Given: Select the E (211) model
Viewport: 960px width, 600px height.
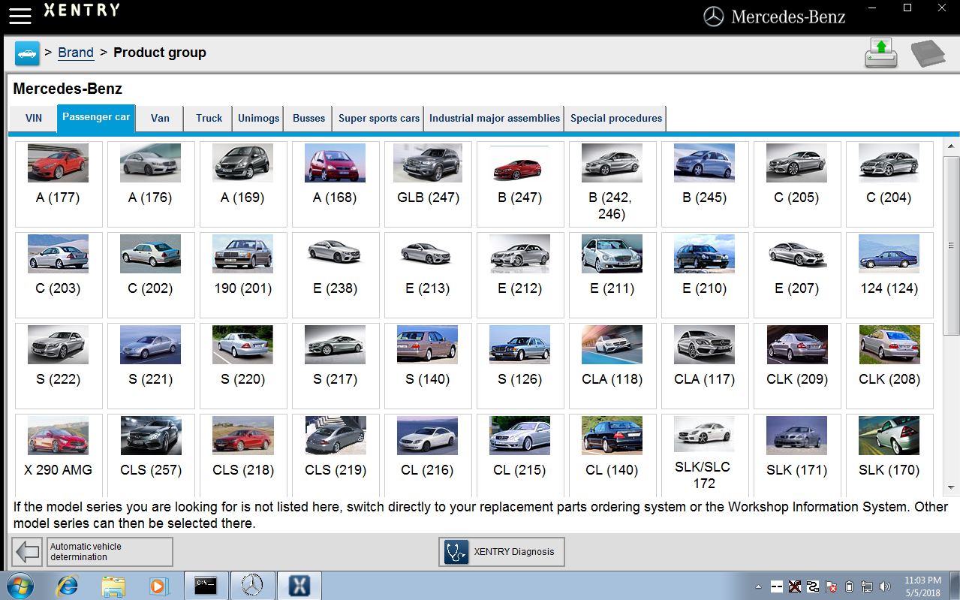Looking at the screenshot, I should pyautogui.click(x=612, y=275).
